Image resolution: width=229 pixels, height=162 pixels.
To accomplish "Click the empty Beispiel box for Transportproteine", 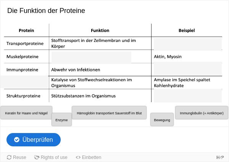I will (188, 44).
